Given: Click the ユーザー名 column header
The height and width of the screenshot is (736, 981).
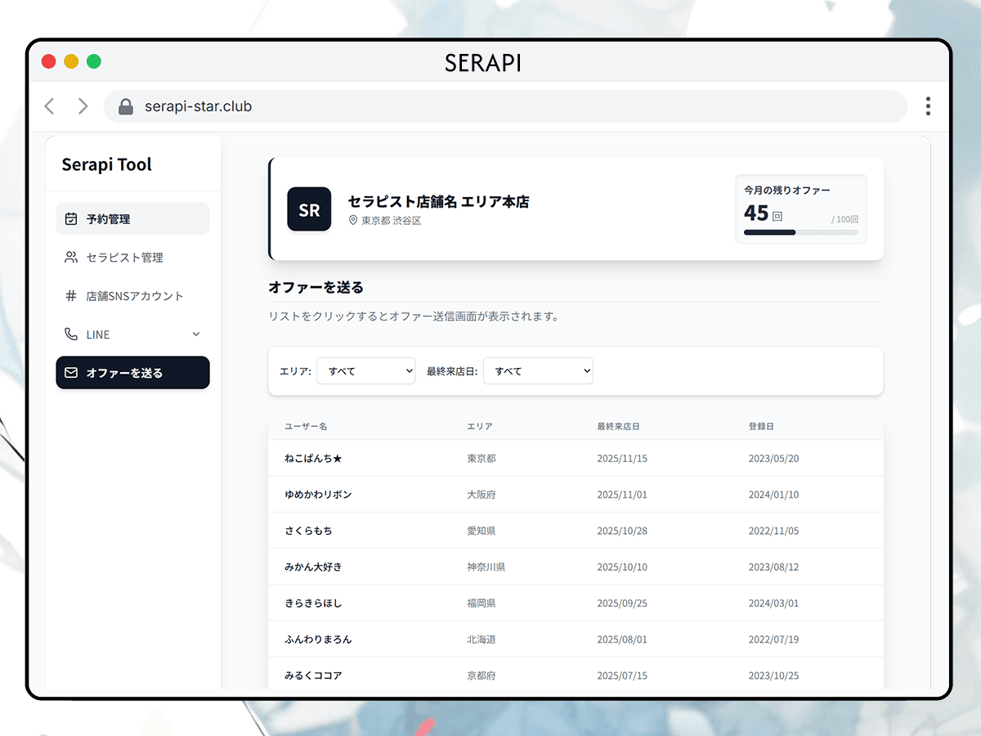Looking at the screenshot, I should pos(306,426).
